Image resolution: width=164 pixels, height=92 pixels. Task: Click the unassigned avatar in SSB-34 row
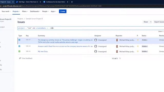click(x=96, y=46)
